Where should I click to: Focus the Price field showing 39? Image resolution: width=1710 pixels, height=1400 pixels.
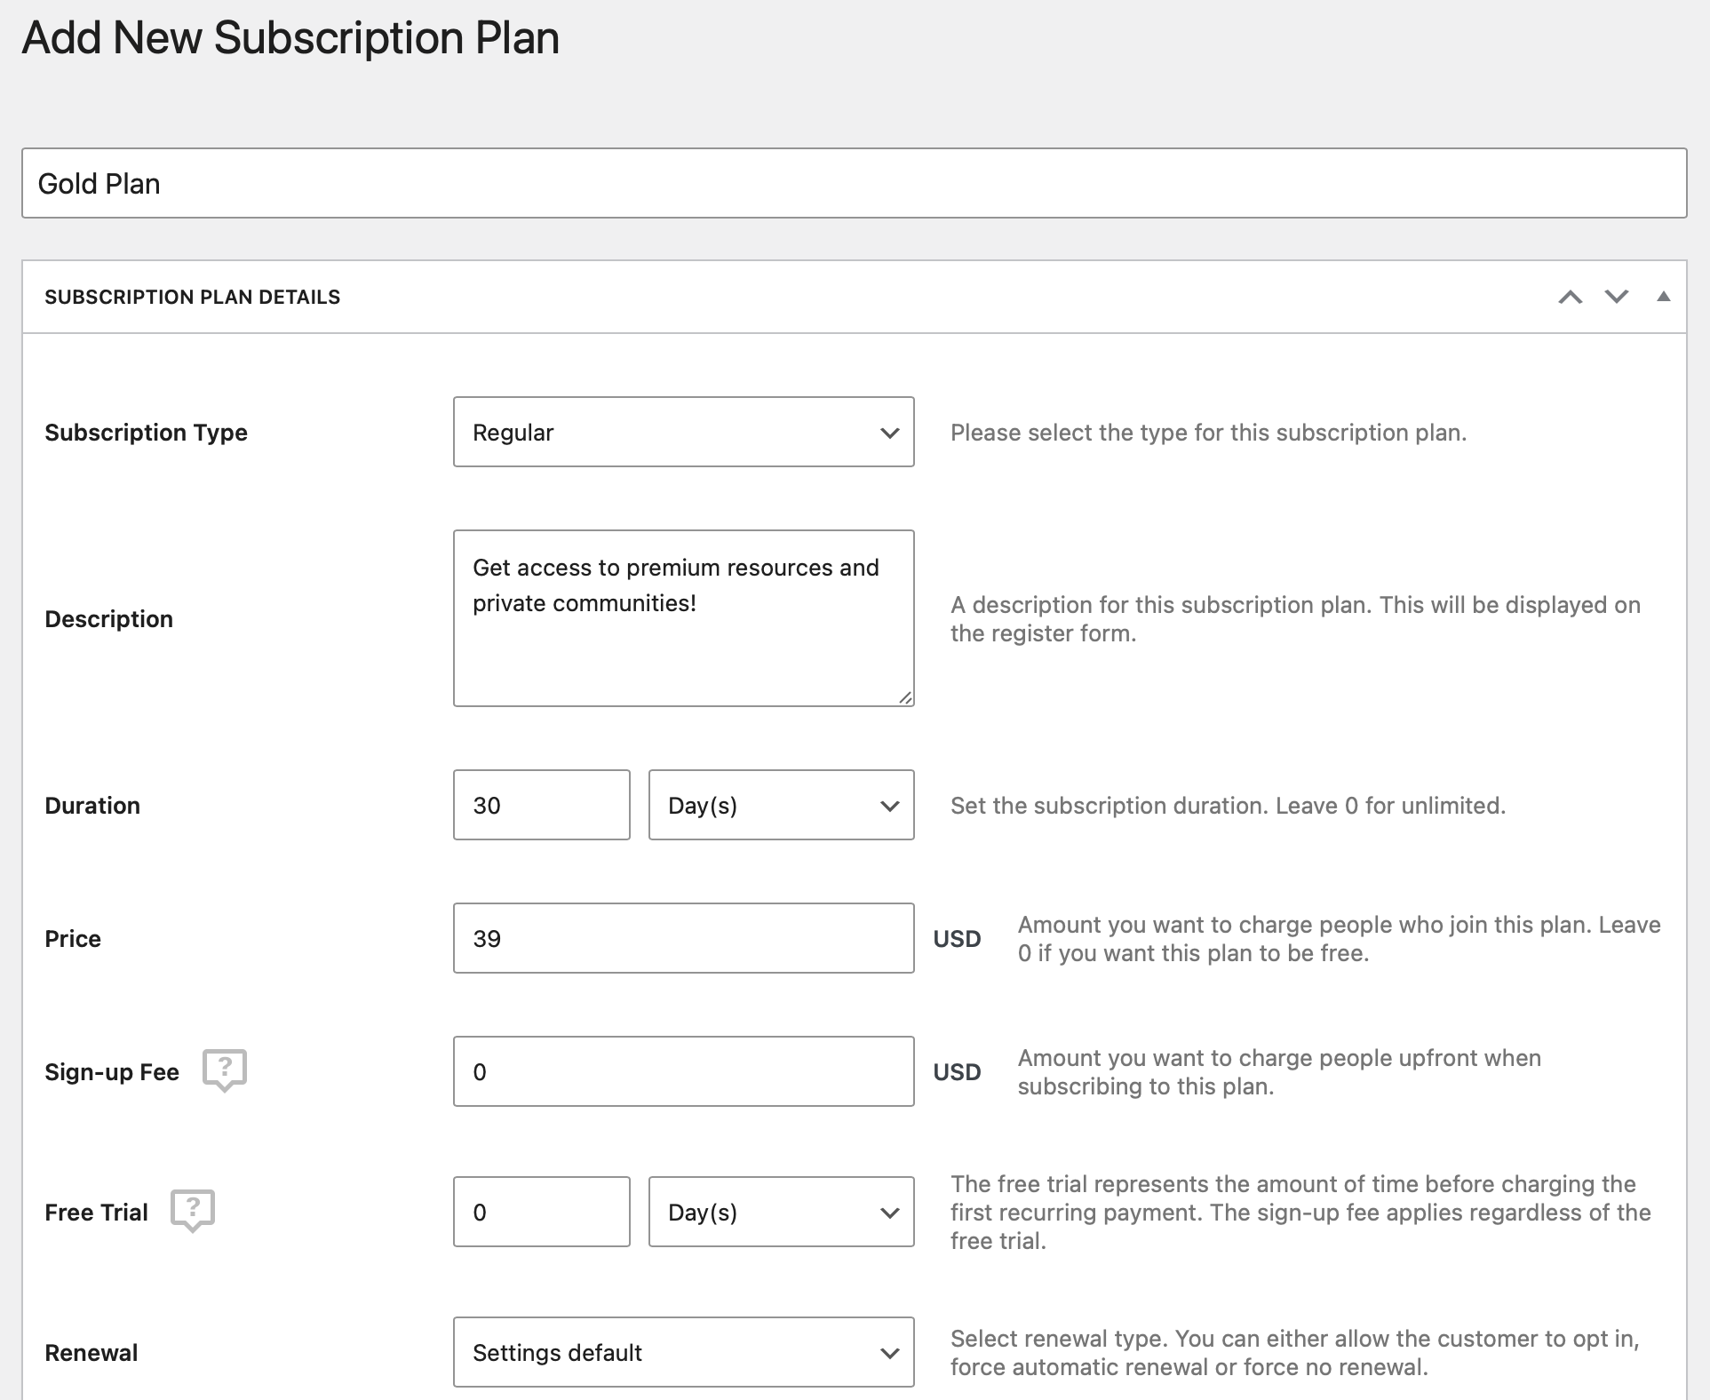point(684,938)
